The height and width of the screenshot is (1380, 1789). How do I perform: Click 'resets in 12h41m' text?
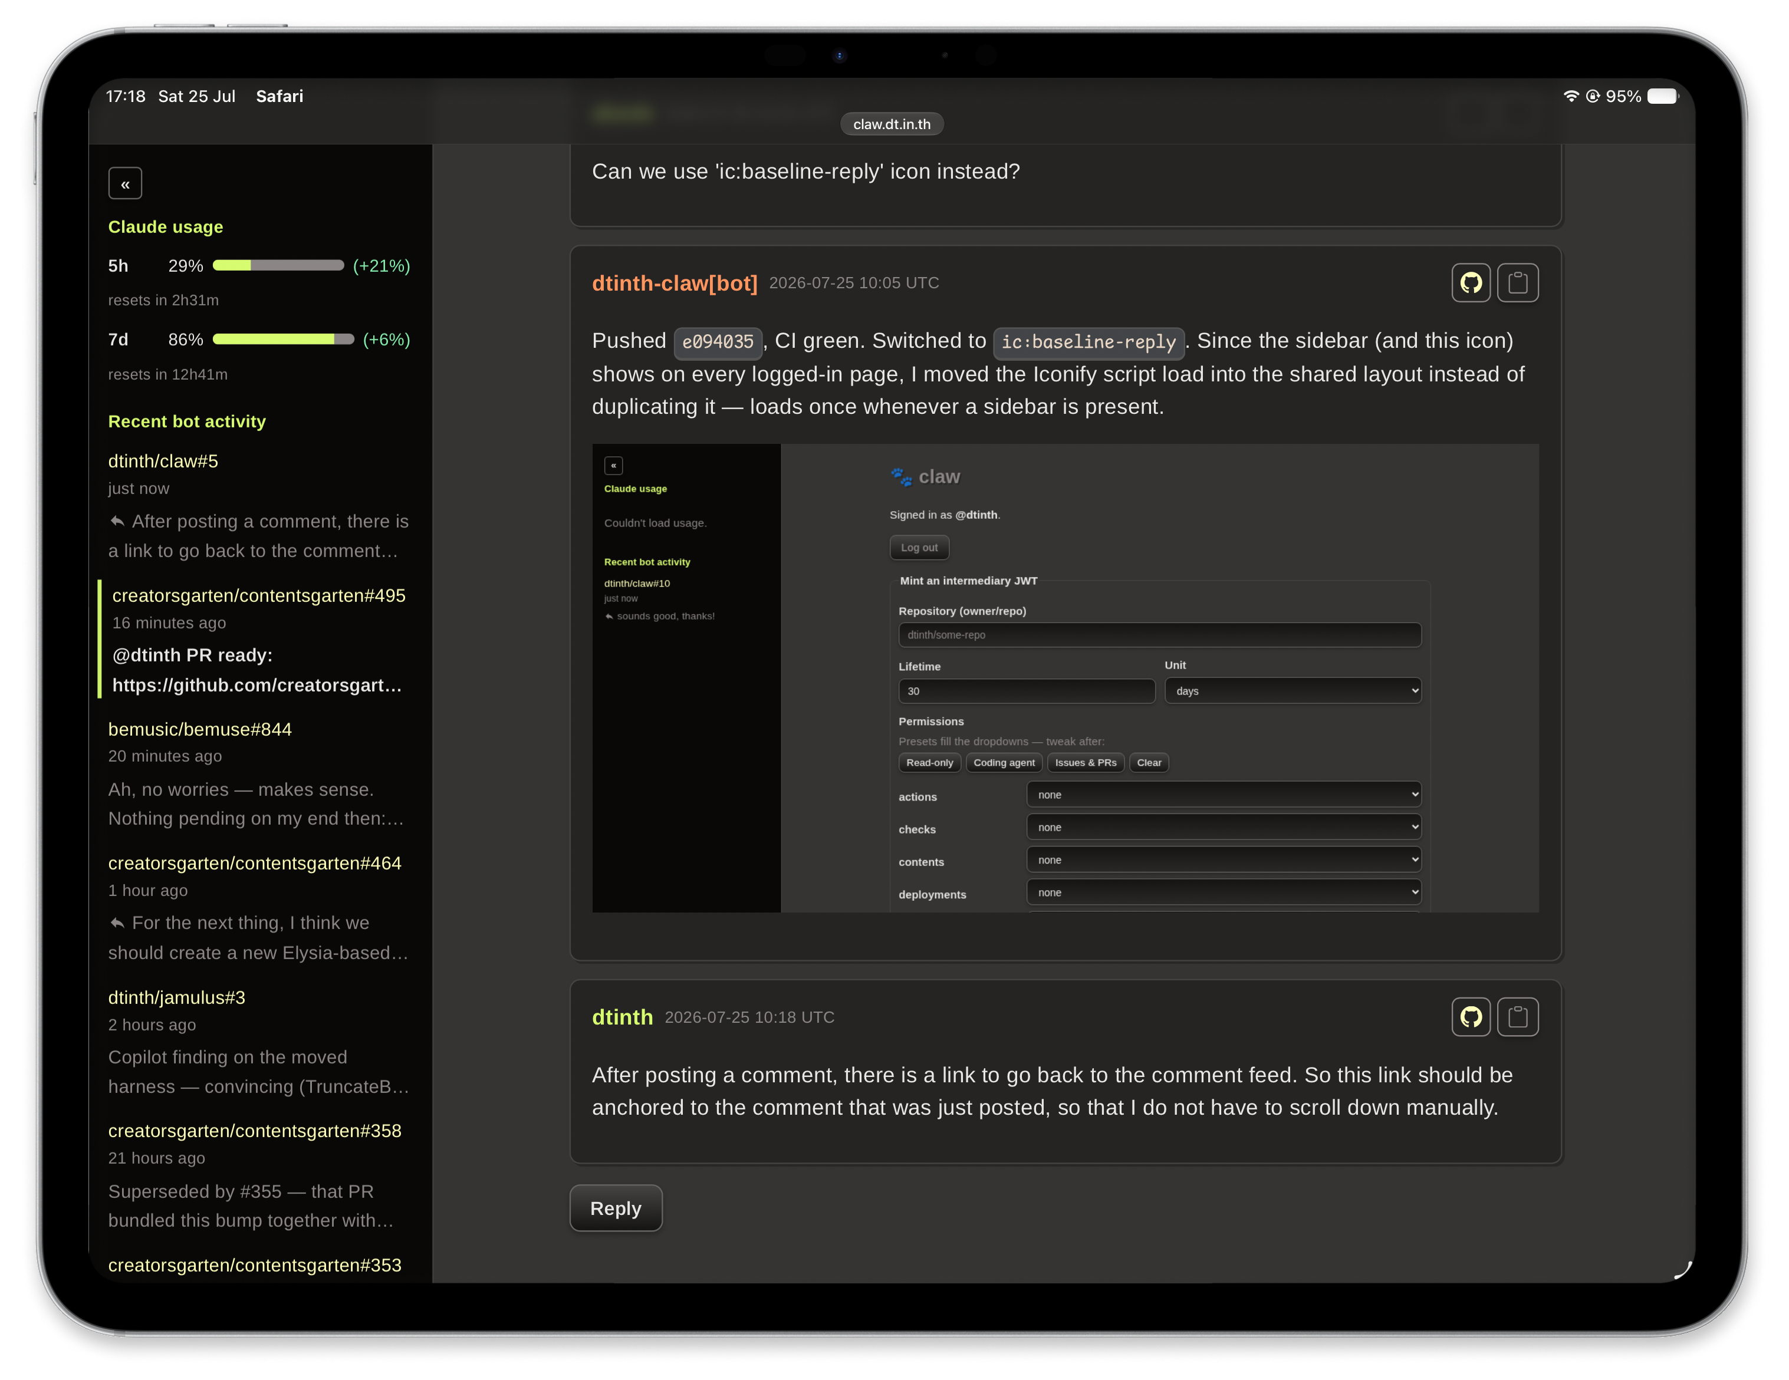(168, 374)
